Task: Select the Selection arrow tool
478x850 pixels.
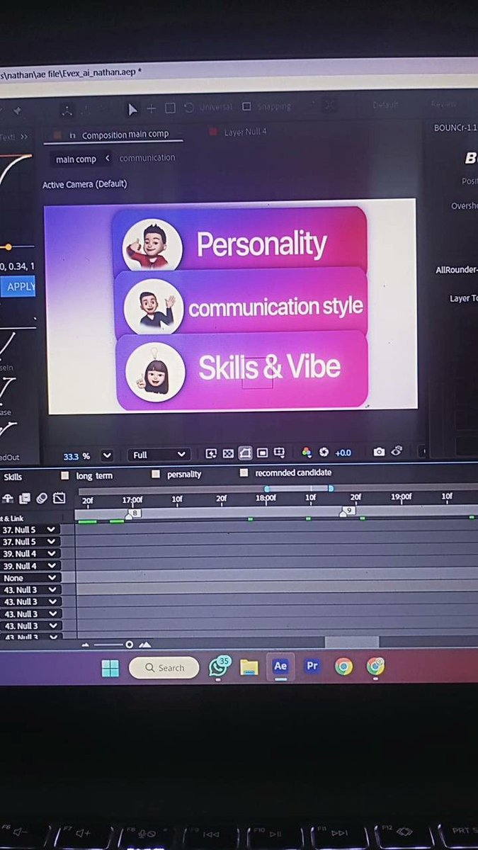Action: tap(132, 109)
